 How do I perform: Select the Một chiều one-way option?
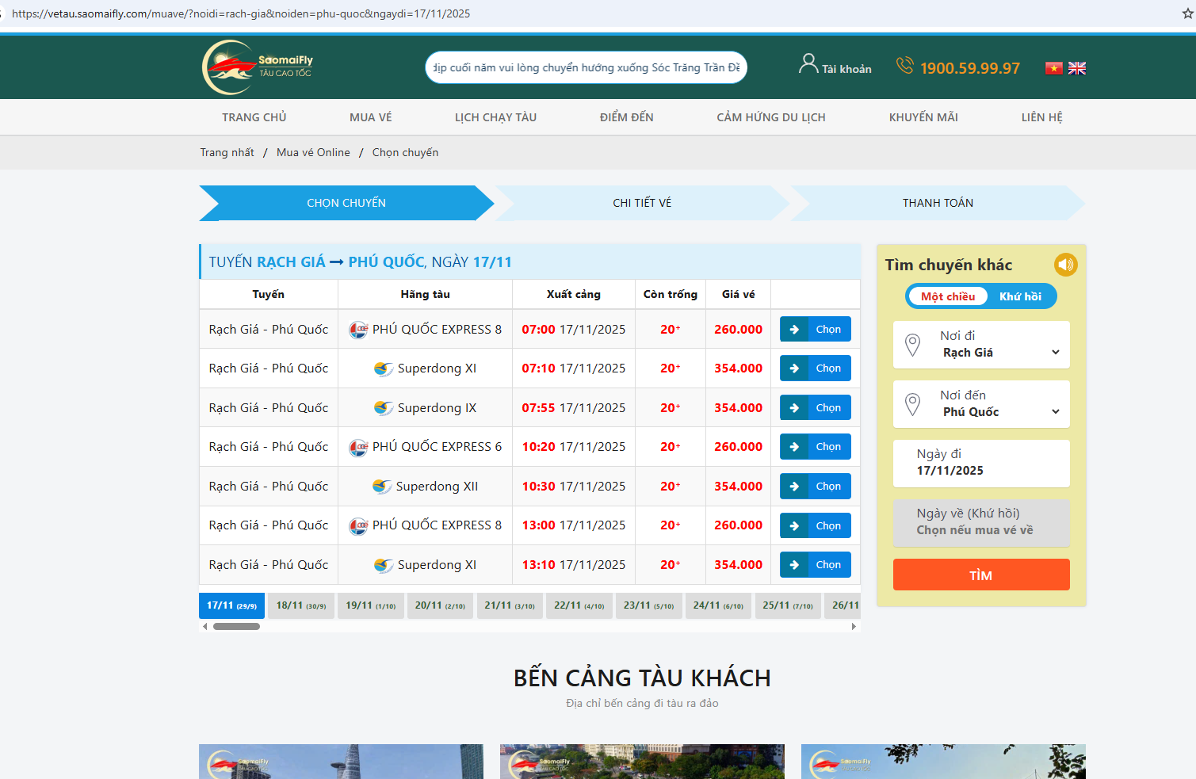tap(947, 296)
